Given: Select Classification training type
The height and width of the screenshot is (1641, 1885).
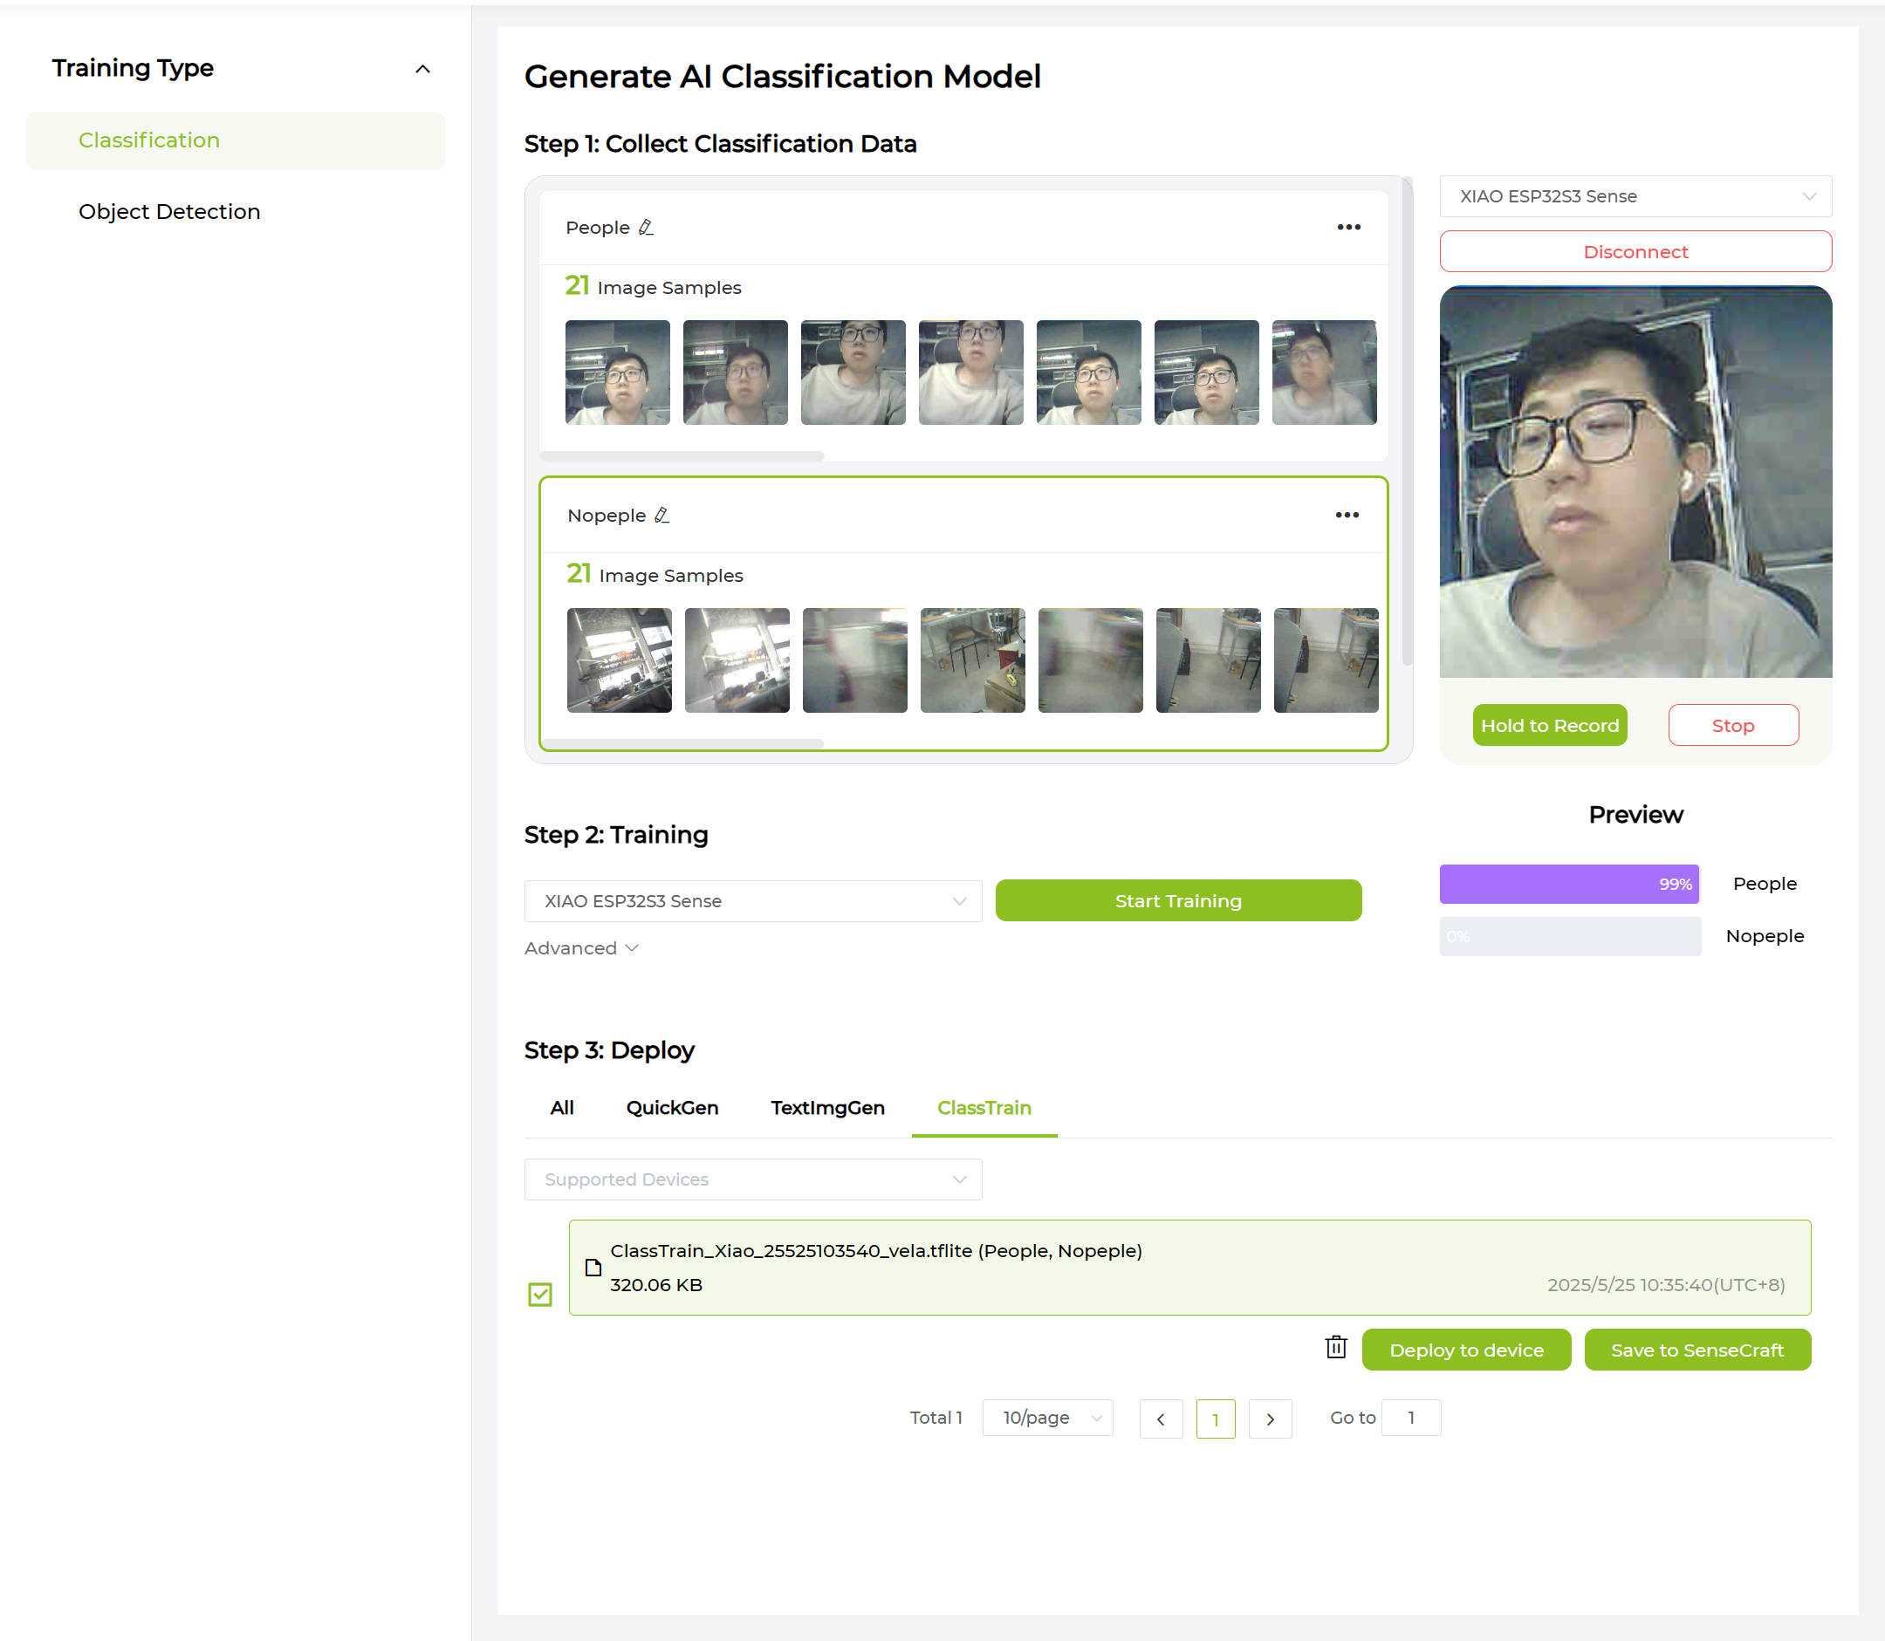Looking at the screenshot, I should click(236, 140).
